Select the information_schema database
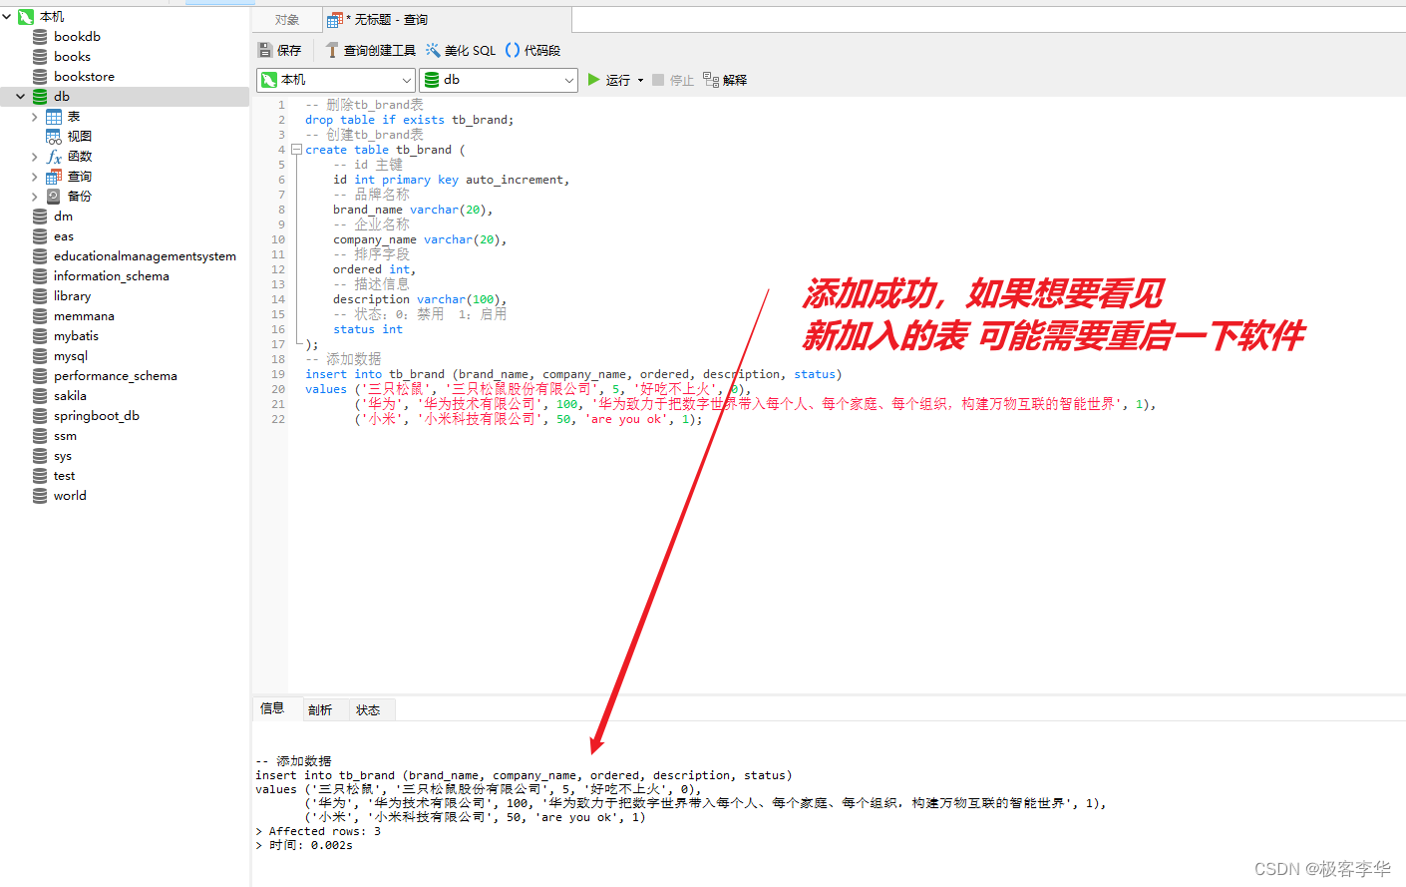Screen dimensions: 1406x887 point(111,276)
